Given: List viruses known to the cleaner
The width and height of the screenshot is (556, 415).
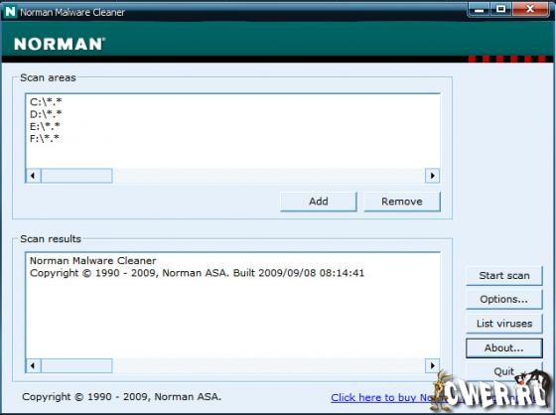Looking at the screenshot, I should click(504, 324).
